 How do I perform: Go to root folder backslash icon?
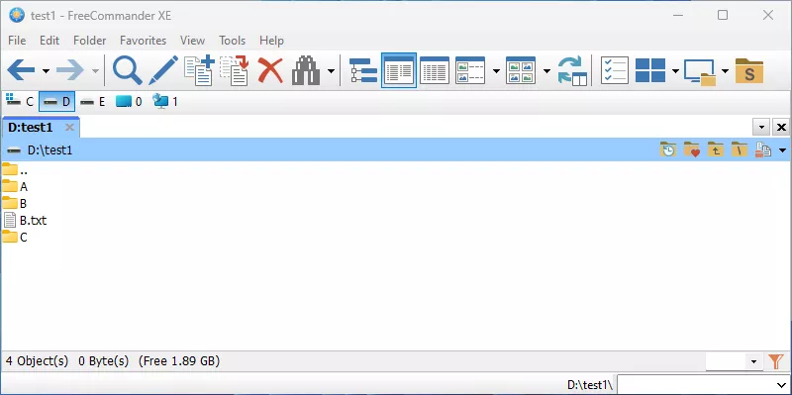tap(739, 150)
